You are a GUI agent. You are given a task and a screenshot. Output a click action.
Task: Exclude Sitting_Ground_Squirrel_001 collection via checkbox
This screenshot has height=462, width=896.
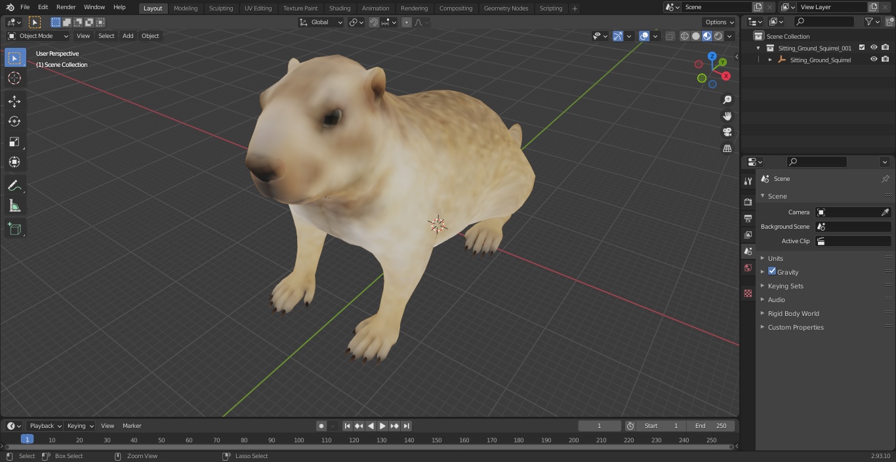click(x=862, y=48)
